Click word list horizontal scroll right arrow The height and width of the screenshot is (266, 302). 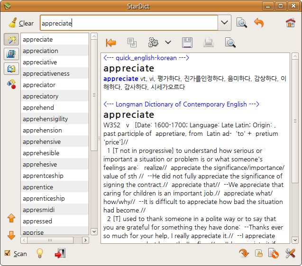pyautogui.click(x=85, y=240)
